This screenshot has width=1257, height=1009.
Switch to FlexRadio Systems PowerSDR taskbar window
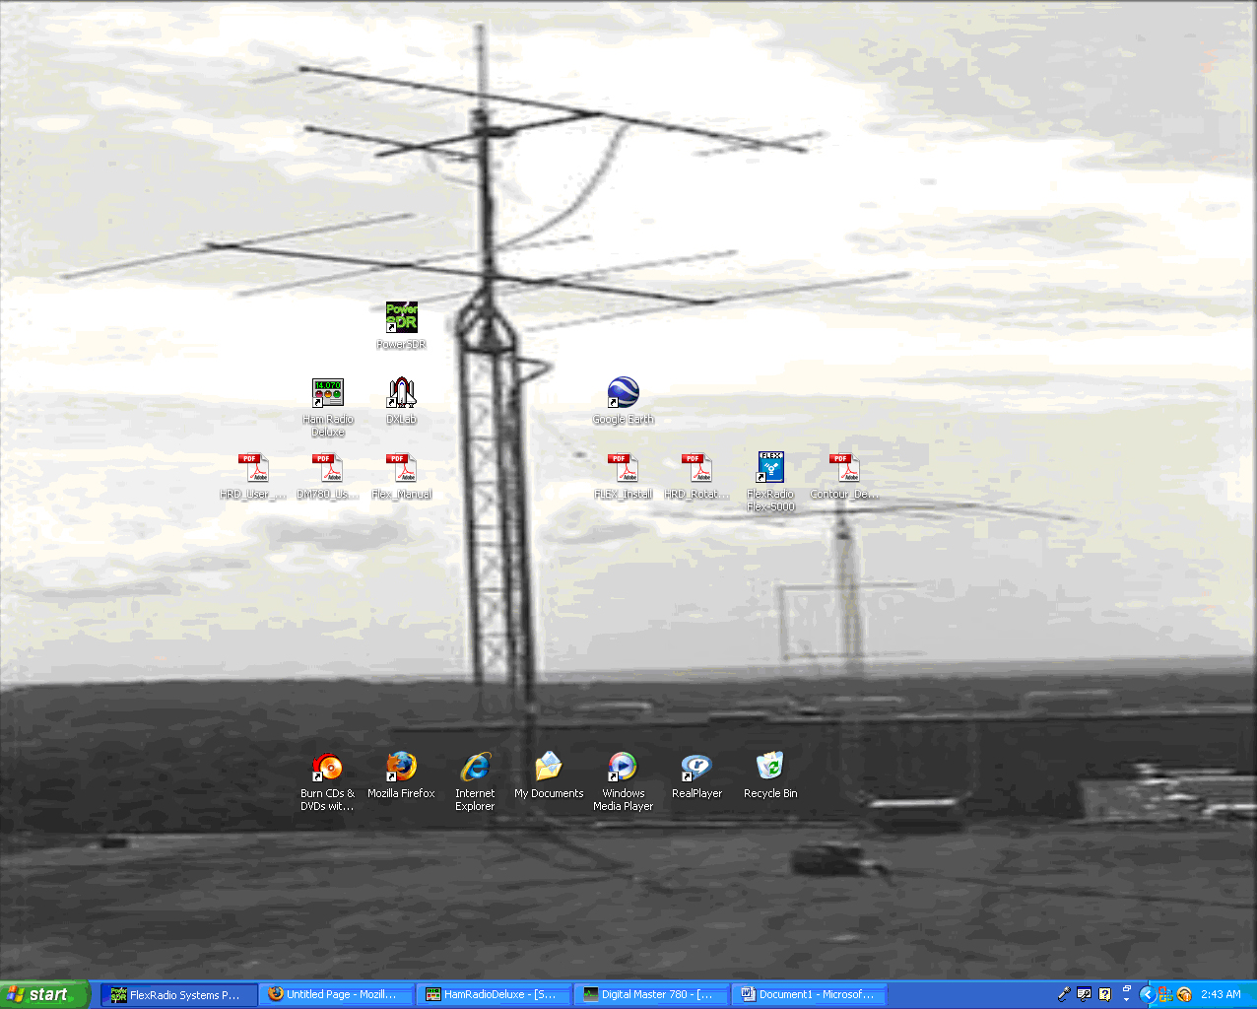[x=178, y=995]
